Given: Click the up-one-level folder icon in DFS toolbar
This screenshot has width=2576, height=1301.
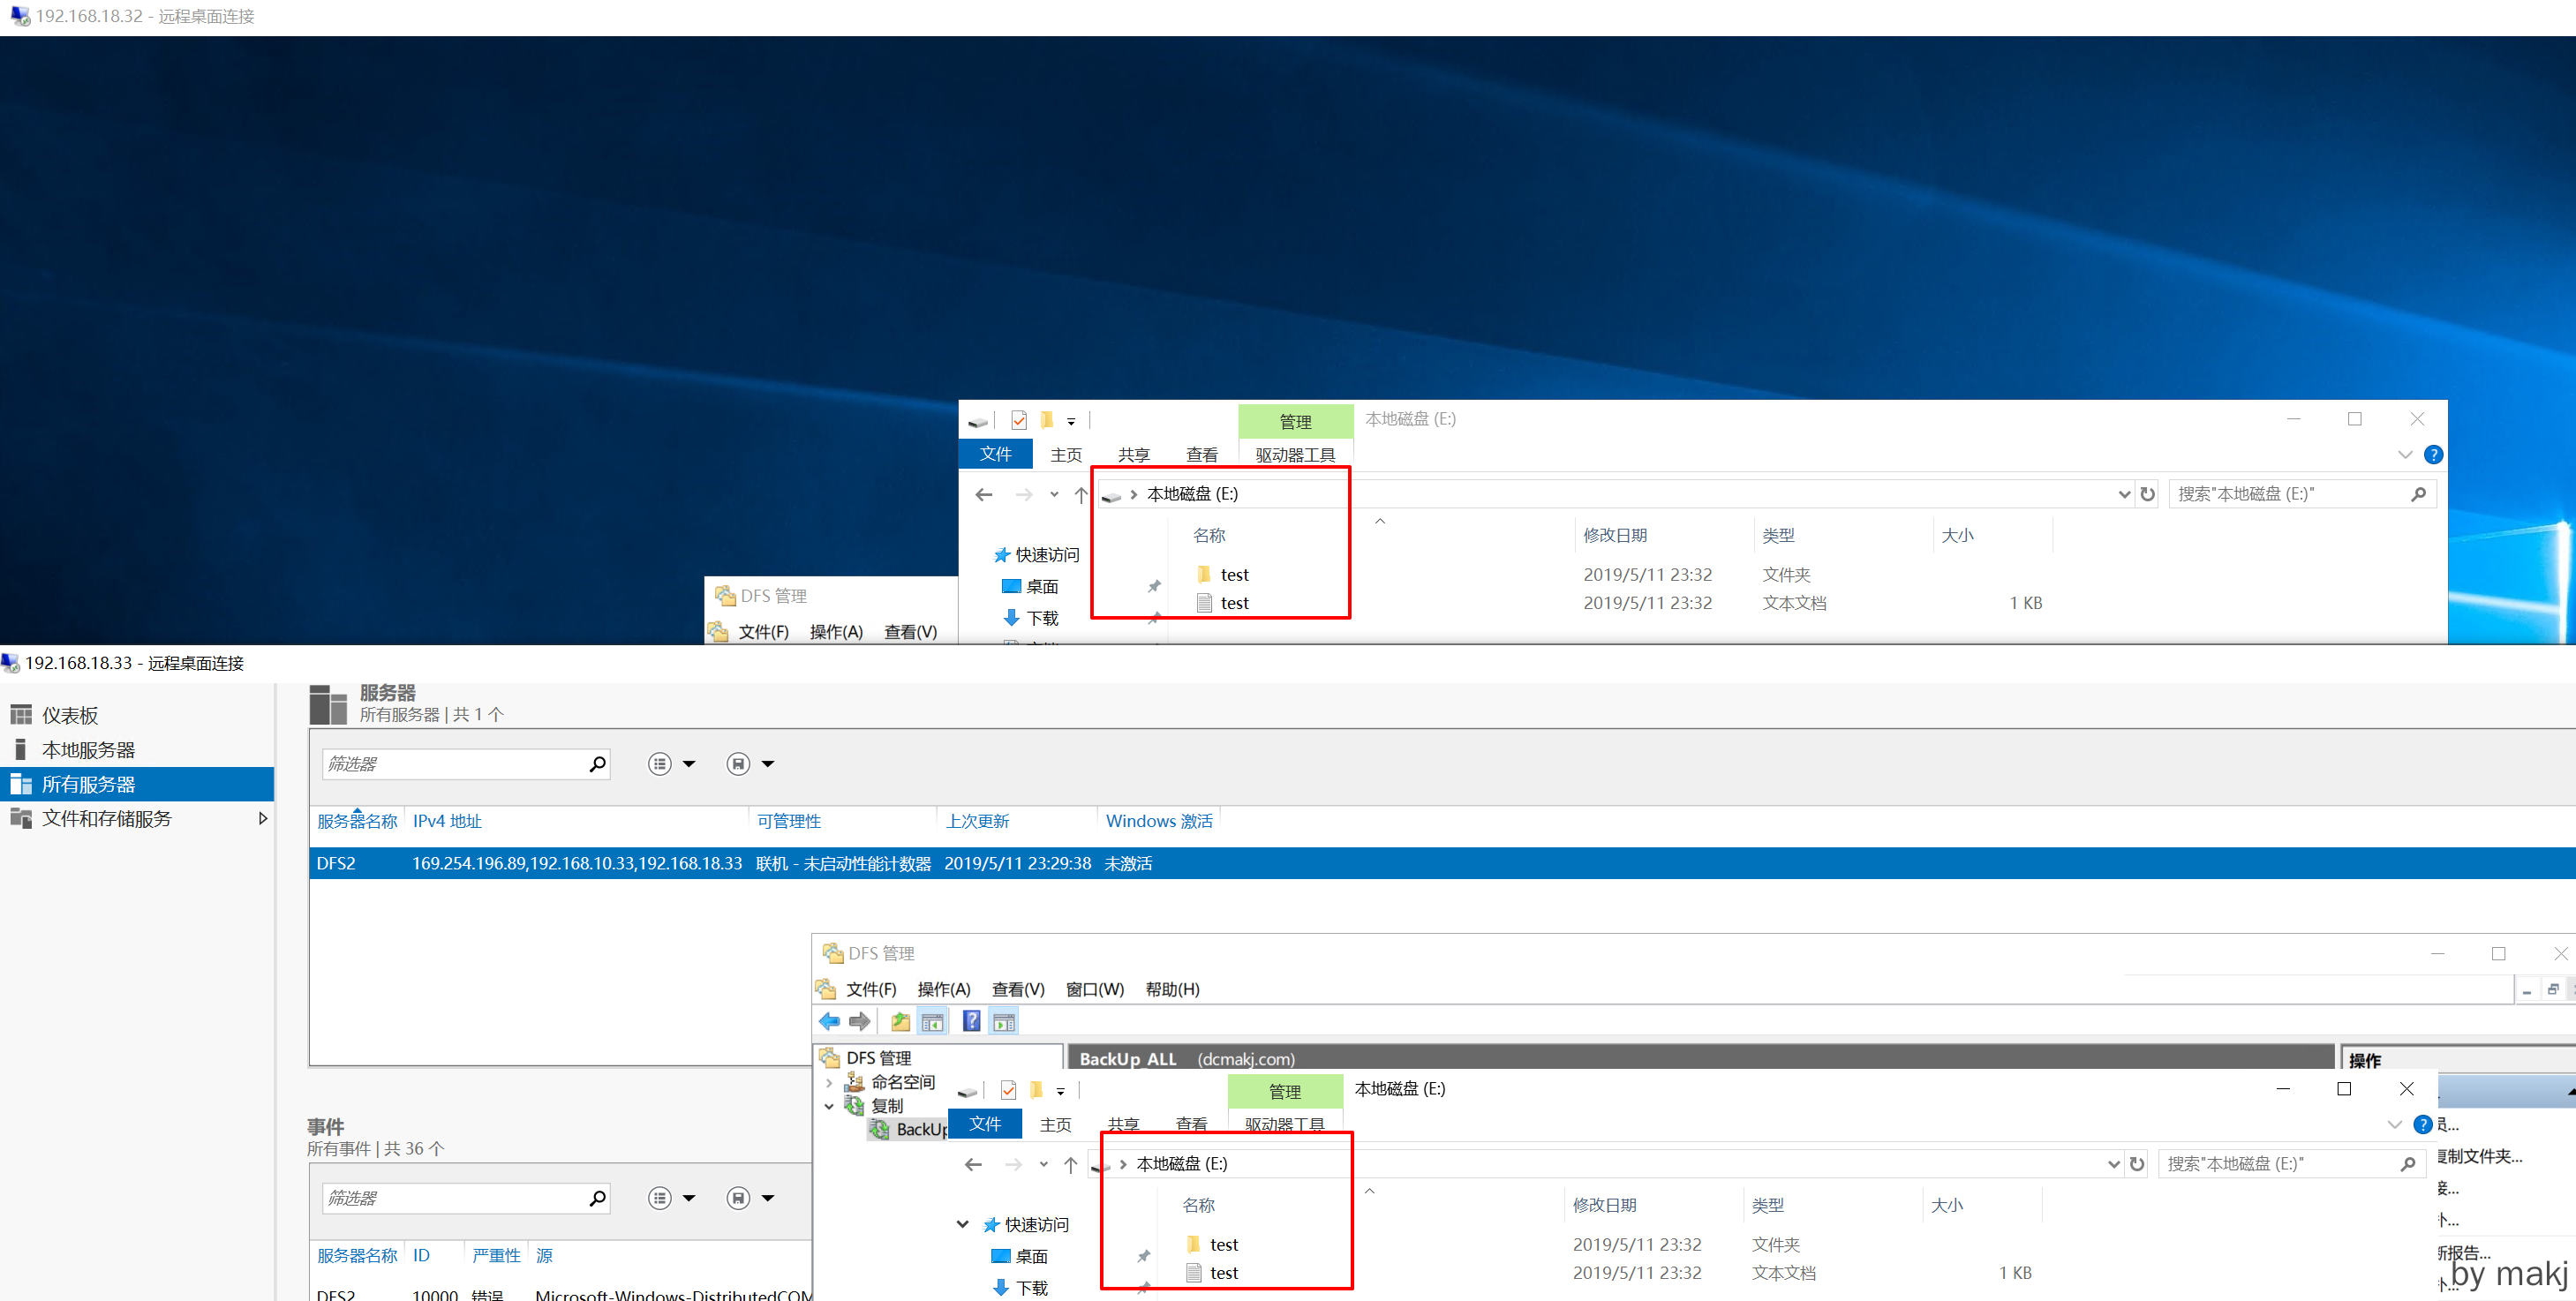Looking at the screenshot, I should 900,1021.
